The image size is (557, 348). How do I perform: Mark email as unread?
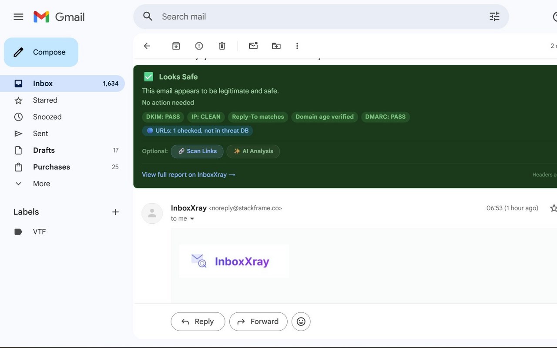(253, 46)
